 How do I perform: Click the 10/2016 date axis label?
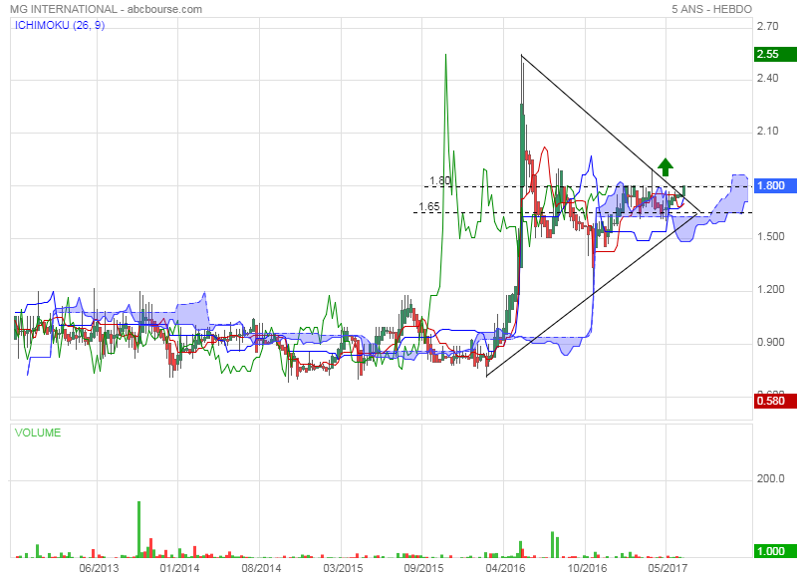(587, 568)
